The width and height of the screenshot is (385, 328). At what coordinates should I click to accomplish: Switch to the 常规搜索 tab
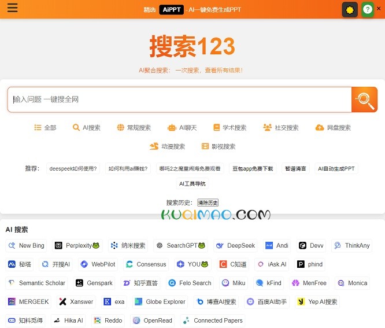134,127
